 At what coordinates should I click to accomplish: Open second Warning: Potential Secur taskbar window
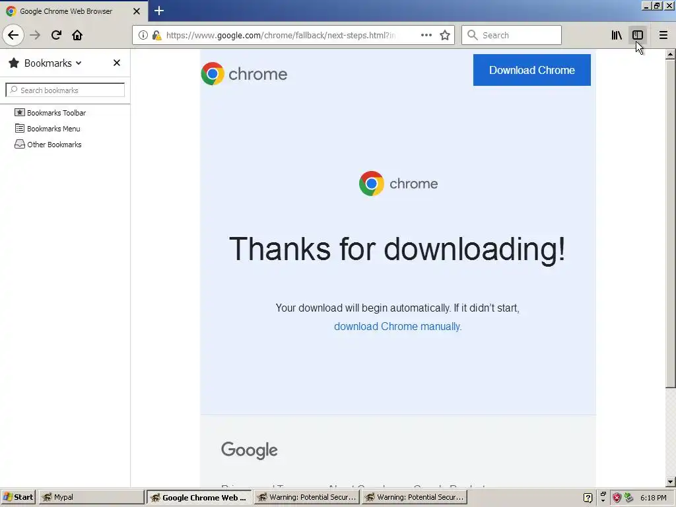[415, 497]
